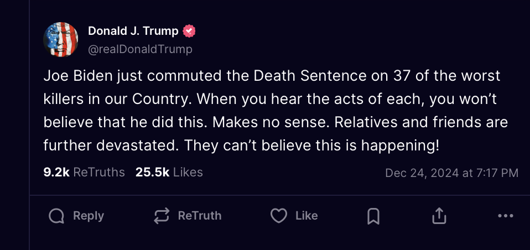This screenshot has width=530, height=250.
Task: Click the post's last line of text
Action: (241, 145)
